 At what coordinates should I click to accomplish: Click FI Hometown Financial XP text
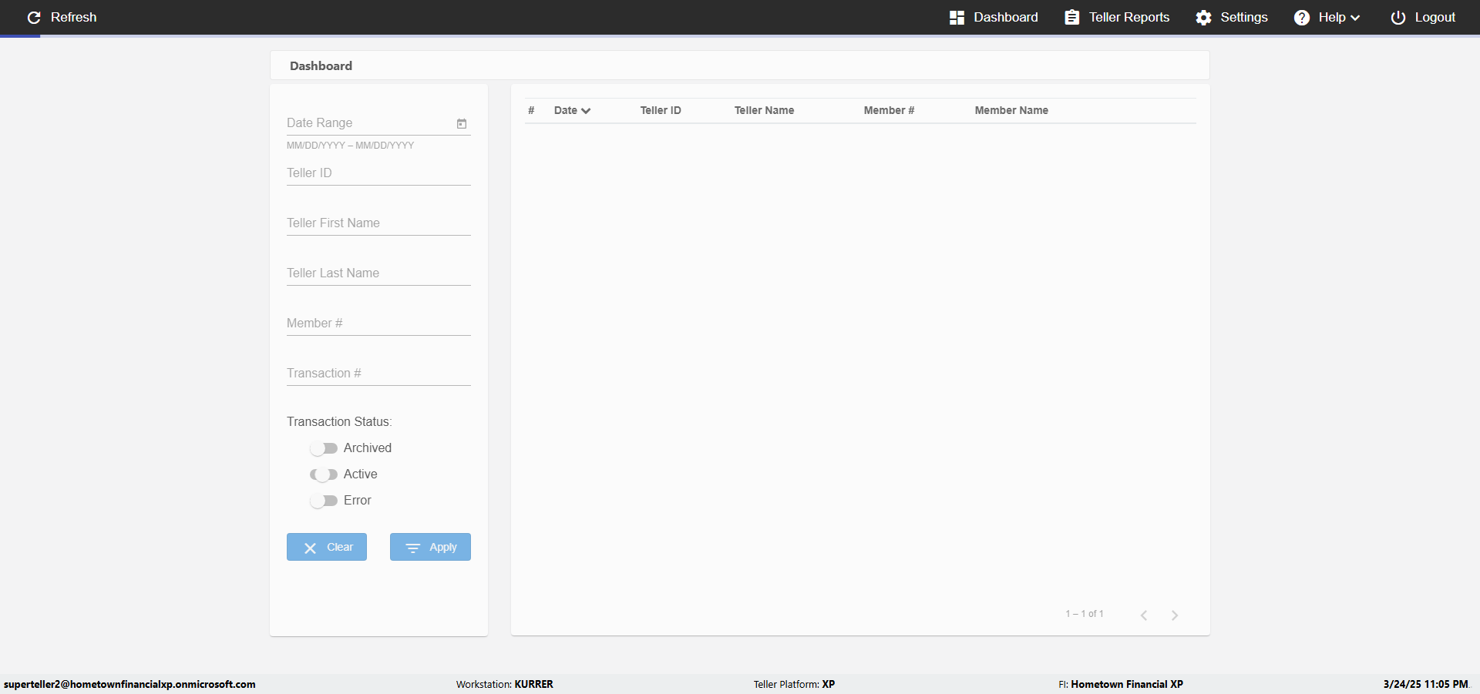click(1121, 684)
